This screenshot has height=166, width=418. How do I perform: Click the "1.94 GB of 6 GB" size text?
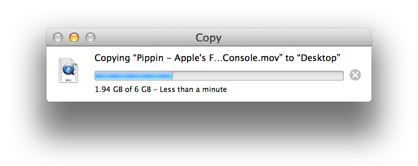122,89
